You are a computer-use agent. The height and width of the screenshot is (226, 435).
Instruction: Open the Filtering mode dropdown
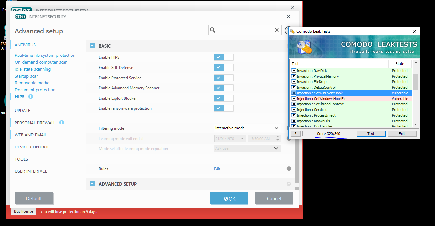(x=247, y=128)
